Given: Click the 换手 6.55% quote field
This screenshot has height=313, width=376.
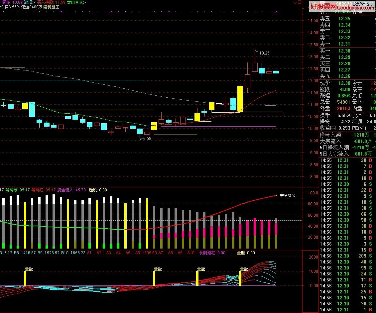Looking at the screenshot, I should [335, 115].
